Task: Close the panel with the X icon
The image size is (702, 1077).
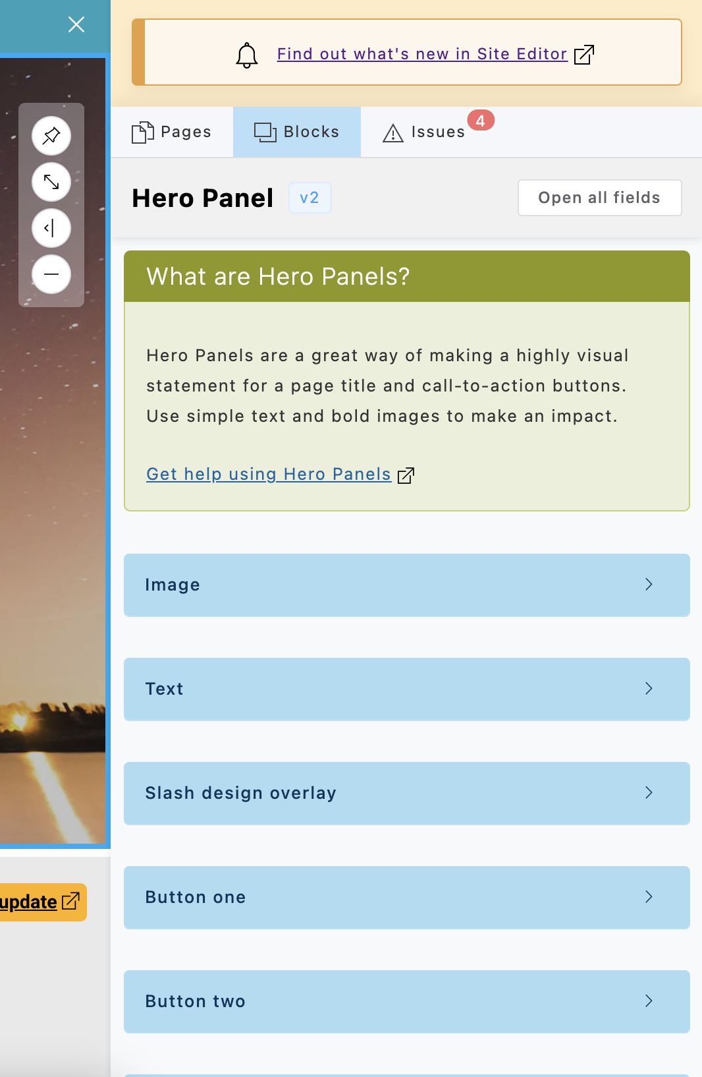Action: point(76,24)
